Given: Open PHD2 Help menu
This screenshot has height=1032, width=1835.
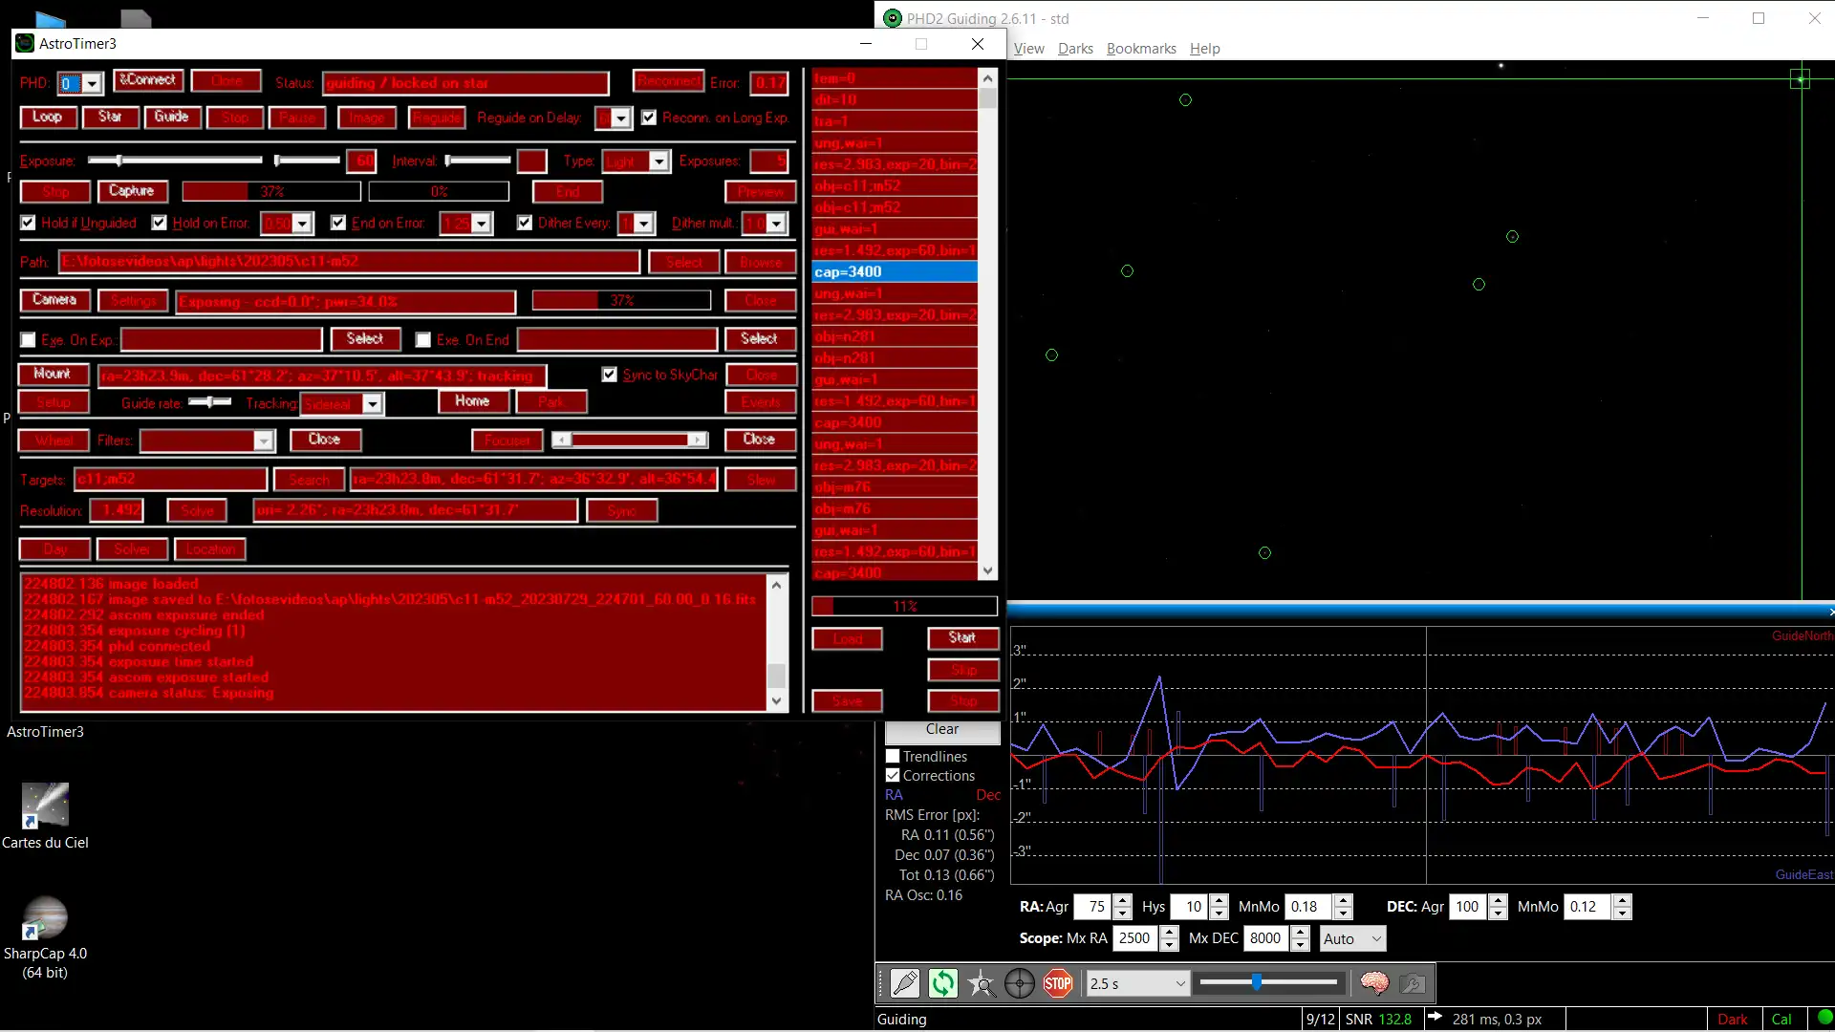Looking at the screenshot, I should [x=1204, y=49].
